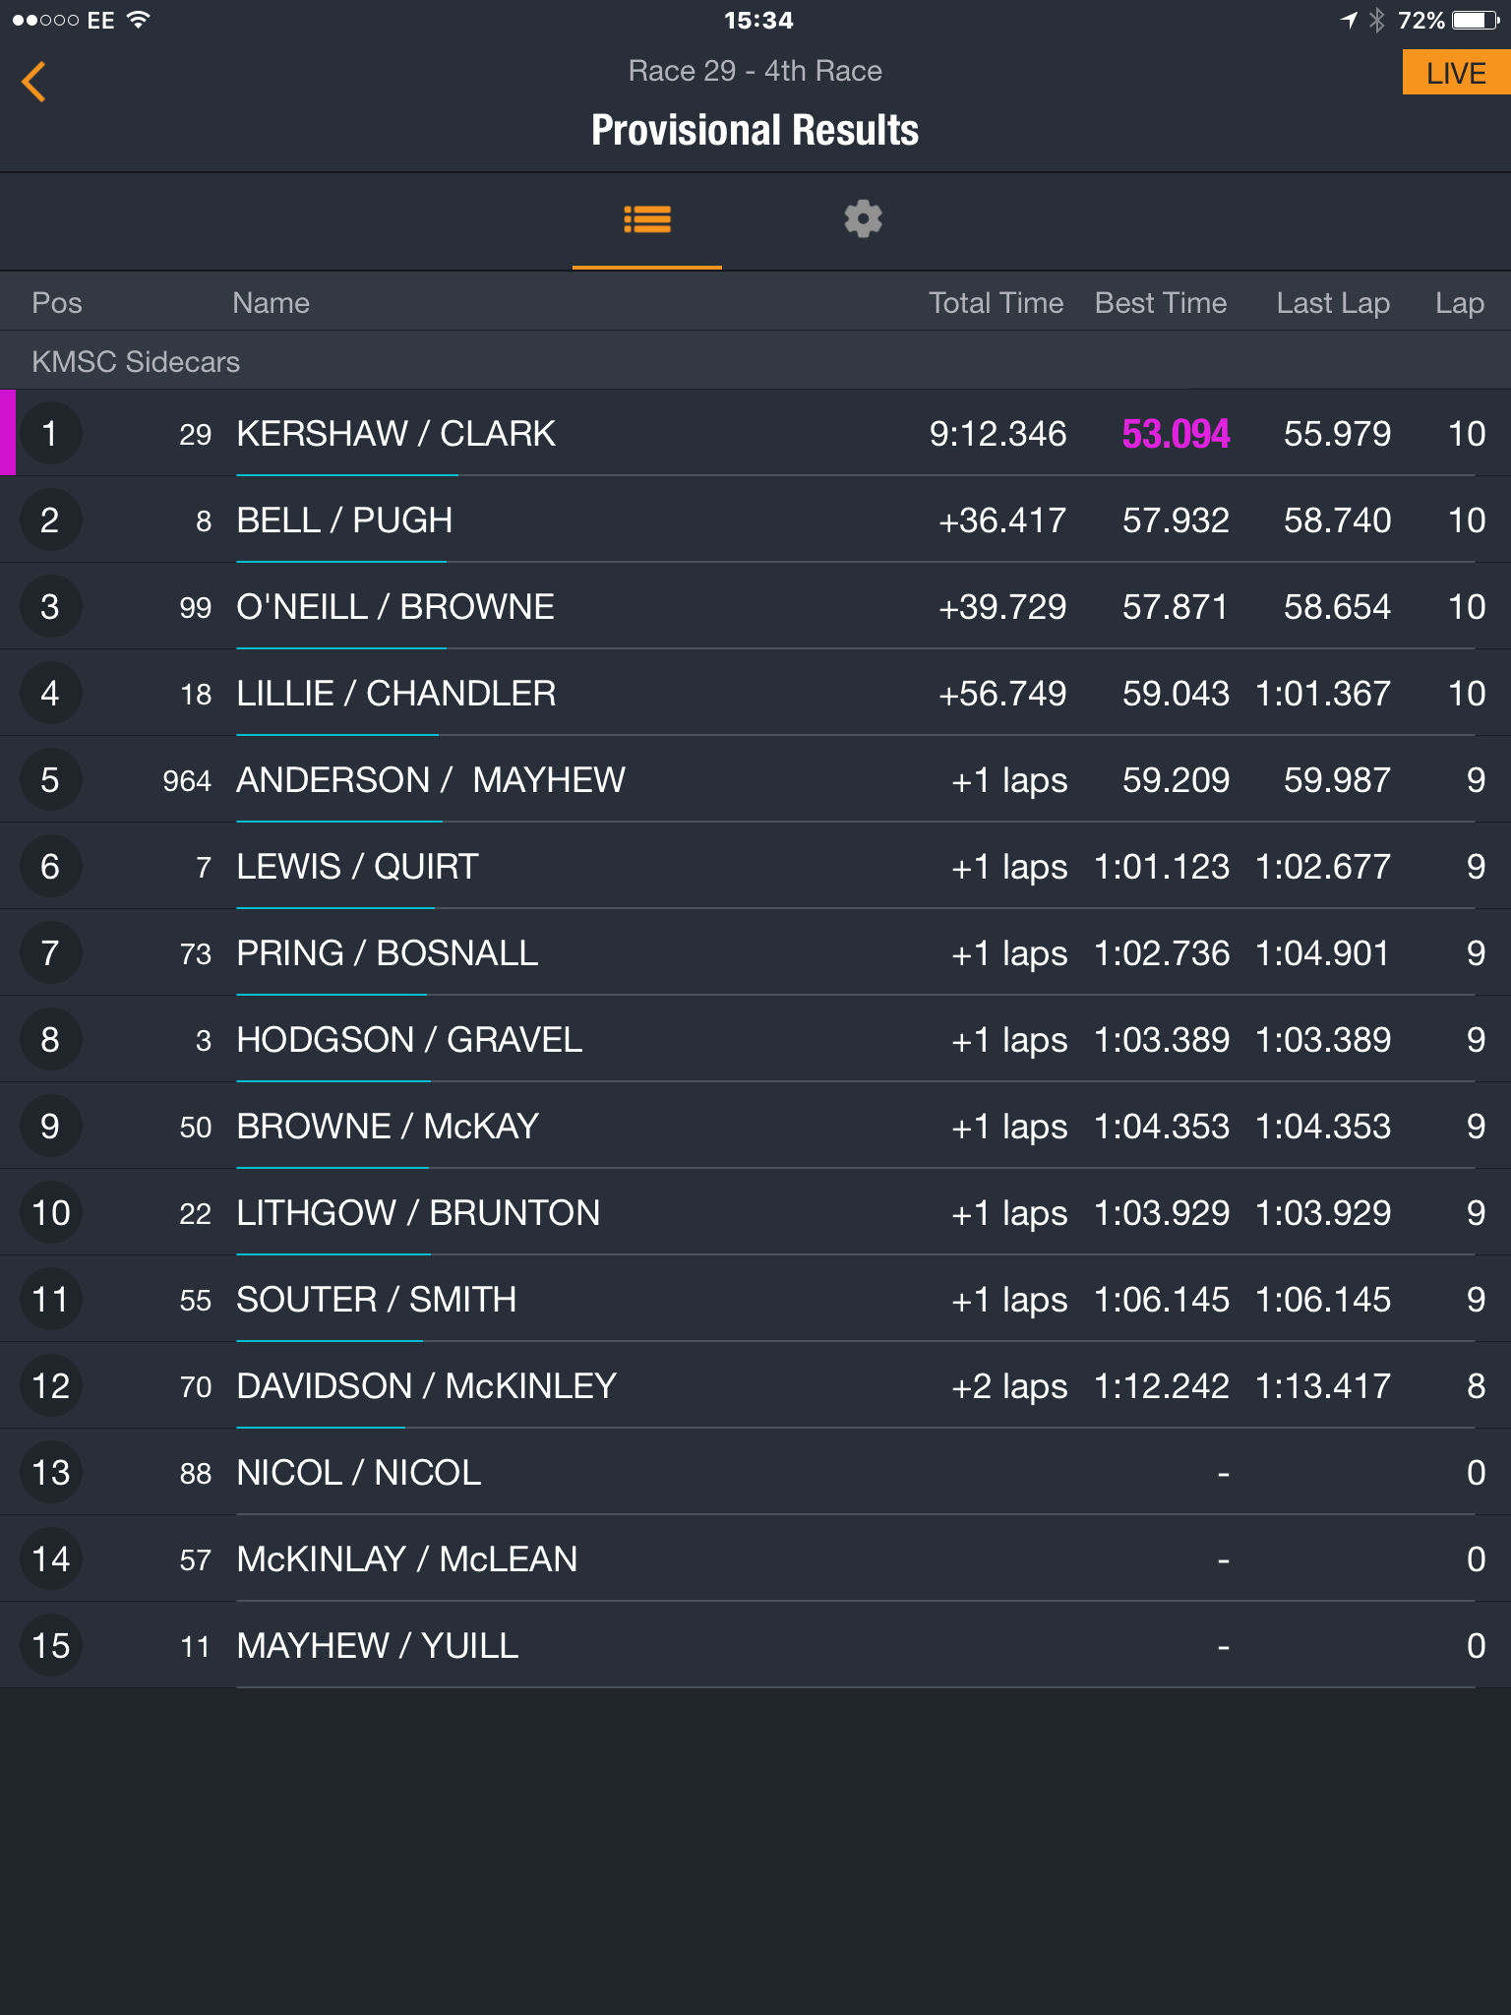Tap position 15 circle badge
The width and height of the screenshot is (1511, 2015).
point(50,1645)
